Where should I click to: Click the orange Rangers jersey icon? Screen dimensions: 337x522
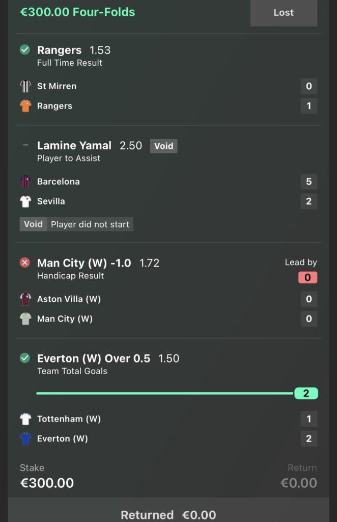pyautogui.click(x=25, y=106)
